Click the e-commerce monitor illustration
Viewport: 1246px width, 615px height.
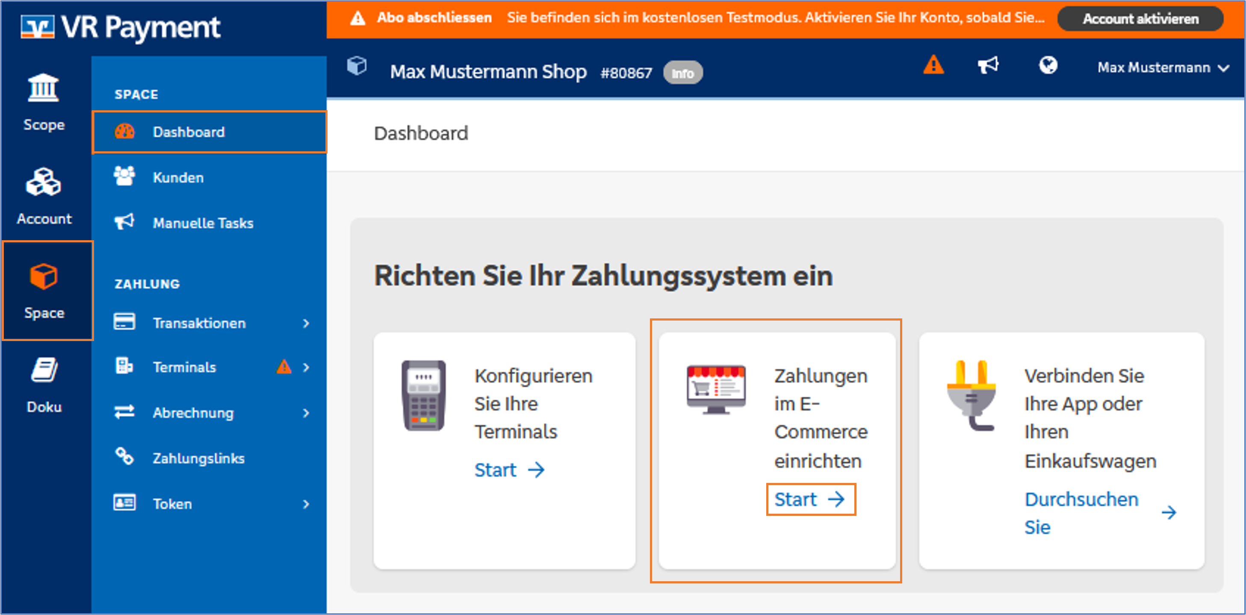coord(716,390)
